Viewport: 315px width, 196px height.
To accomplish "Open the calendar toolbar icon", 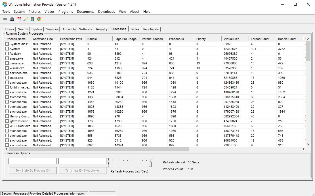I will coord(18,19).
